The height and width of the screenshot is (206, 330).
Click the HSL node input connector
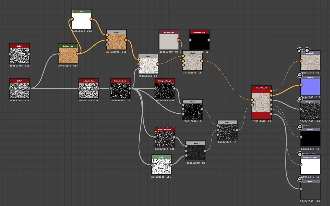click(72, 19)
